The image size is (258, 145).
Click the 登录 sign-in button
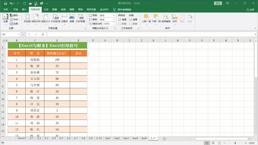(x=218, y=3)
